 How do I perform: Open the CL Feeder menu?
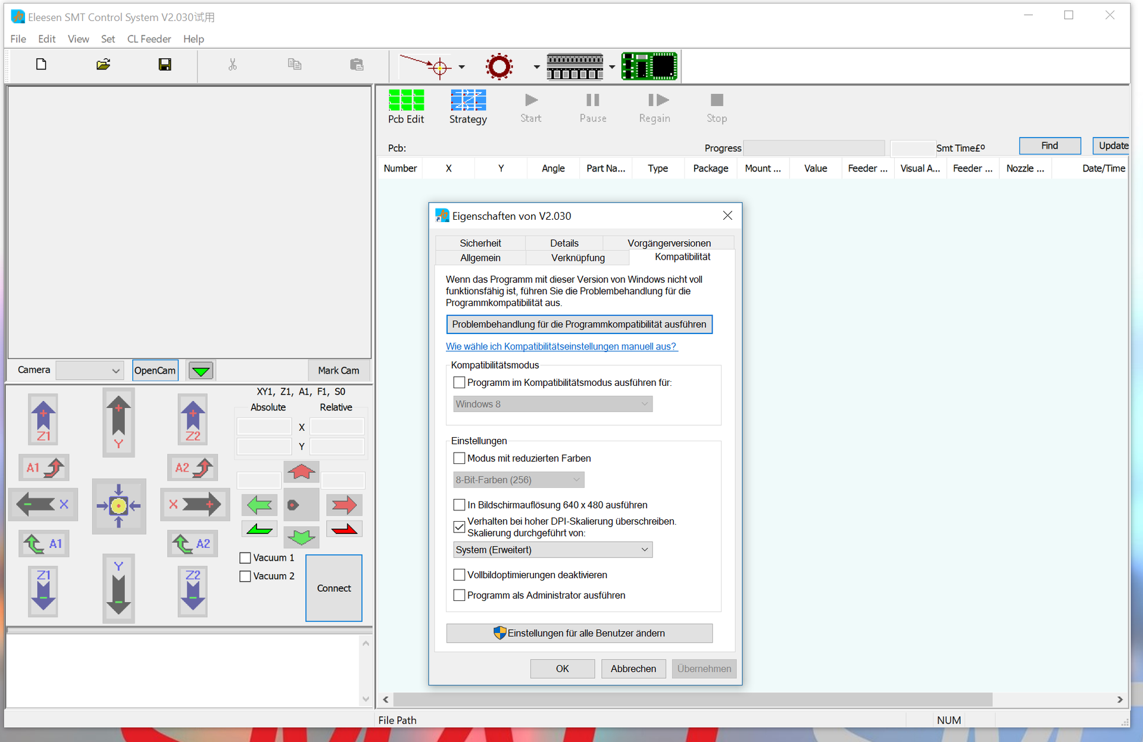click(149, 39)
